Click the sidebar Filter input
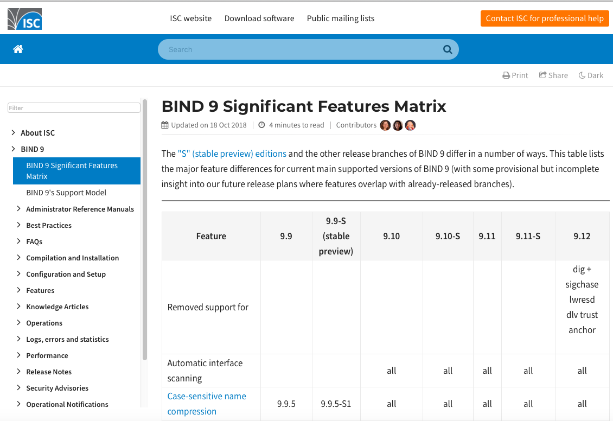The height and width of the screenshot is (421, 613). coord(74,108)
